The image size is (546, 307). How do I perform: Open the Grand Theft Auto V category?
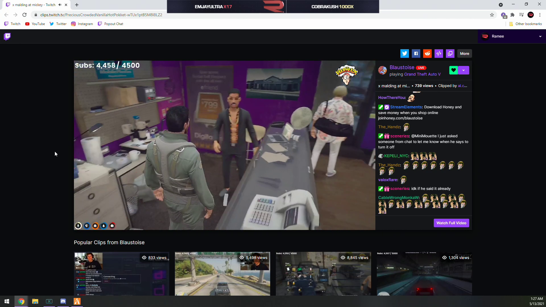click(x=422, y=74)
